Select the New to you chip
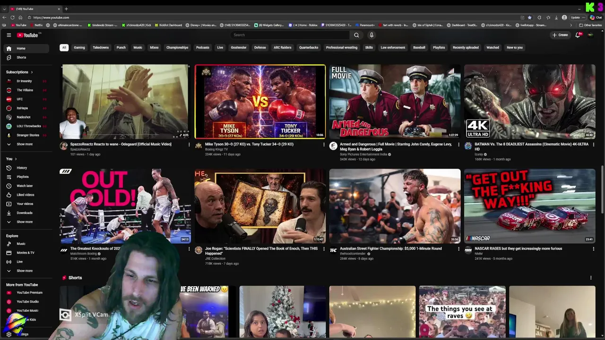Screen dimensions: 605x340 515,47
